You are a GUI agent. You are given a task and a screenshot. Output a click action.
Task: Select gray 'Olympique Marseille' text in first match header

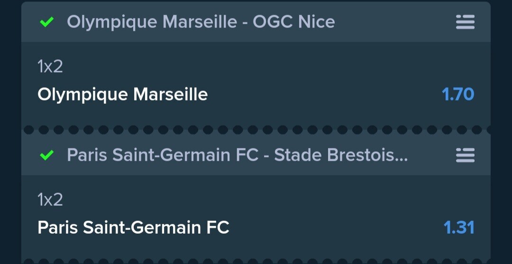pos(152,22)
